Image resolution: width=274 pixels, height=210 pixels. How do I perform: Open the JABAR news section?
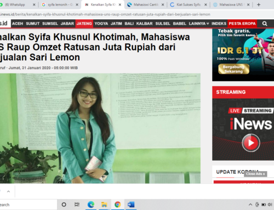(67, 24)
